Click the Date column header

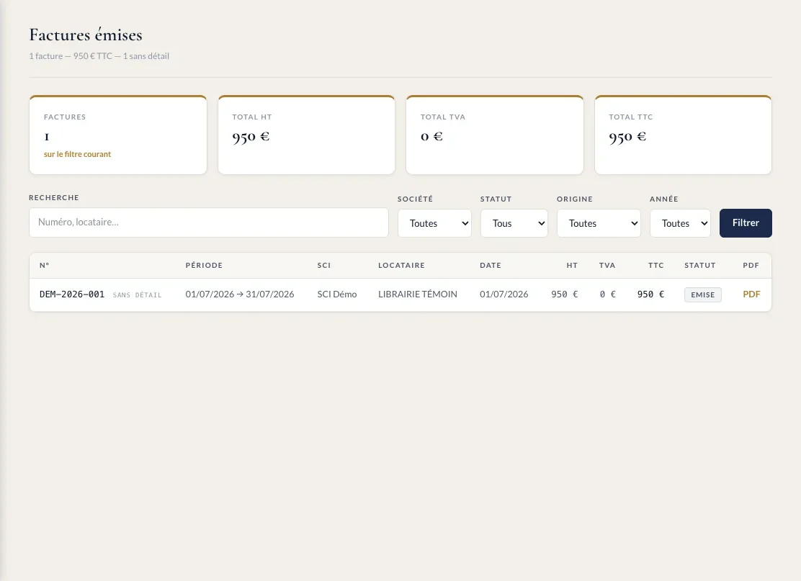coord(490,266)
